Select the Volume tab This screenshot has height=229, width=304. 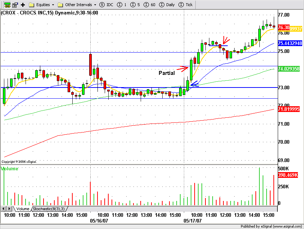(23, 209)
